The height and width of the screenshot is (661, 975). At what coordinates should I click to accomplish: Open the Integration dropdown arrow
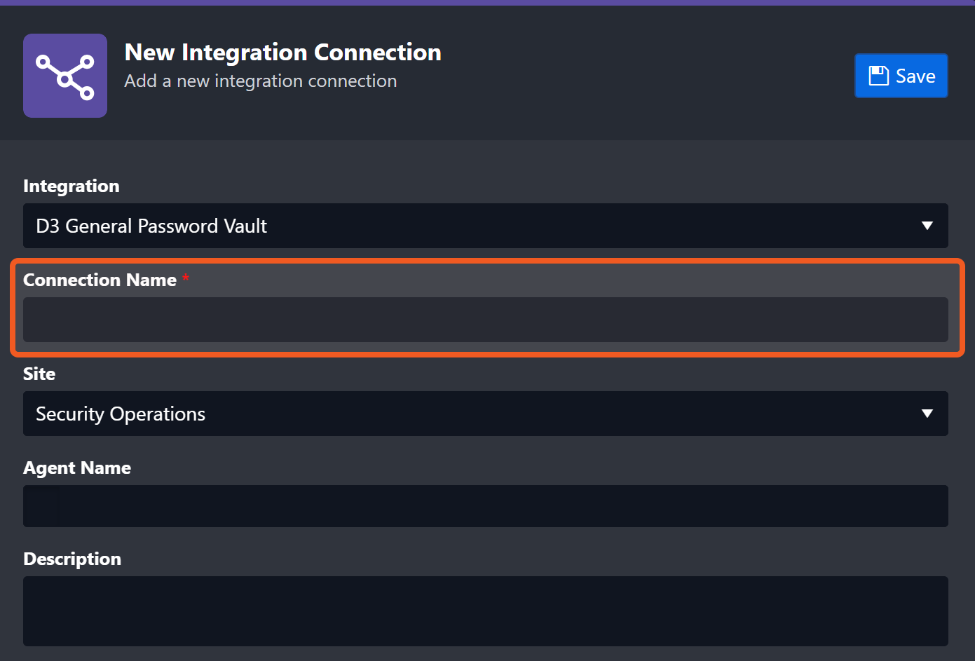click(927, 226)
